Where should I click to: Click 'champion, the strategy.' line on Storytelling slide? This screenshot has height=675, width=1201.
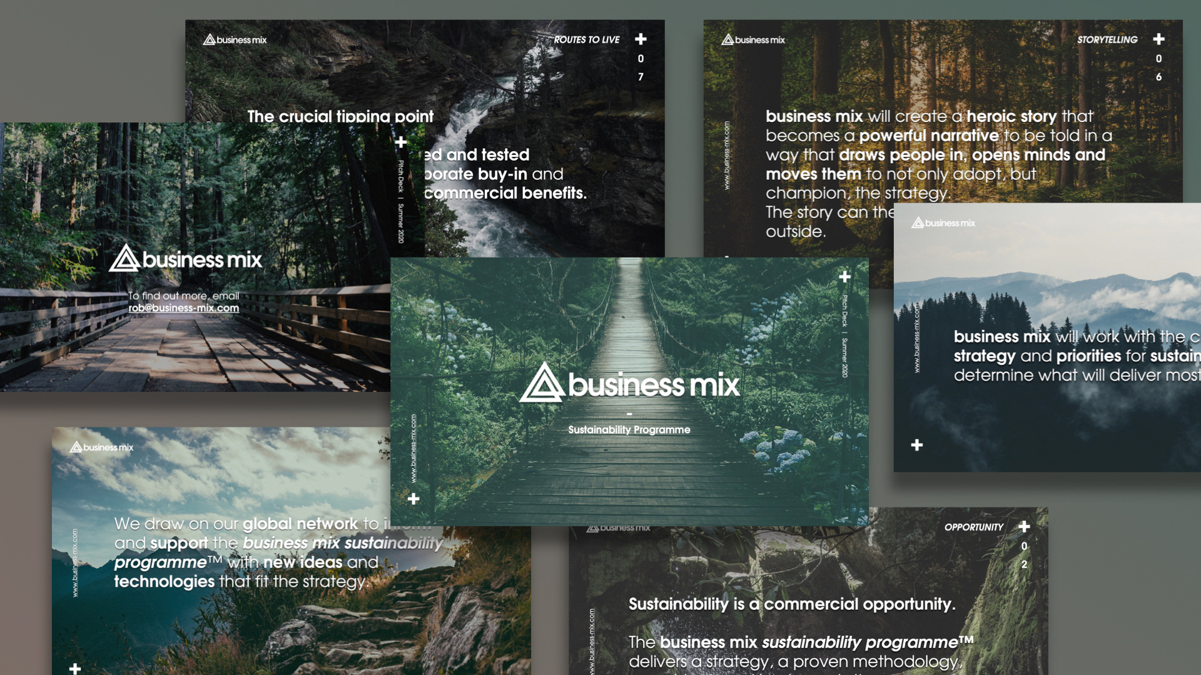[x=858, y=193]
